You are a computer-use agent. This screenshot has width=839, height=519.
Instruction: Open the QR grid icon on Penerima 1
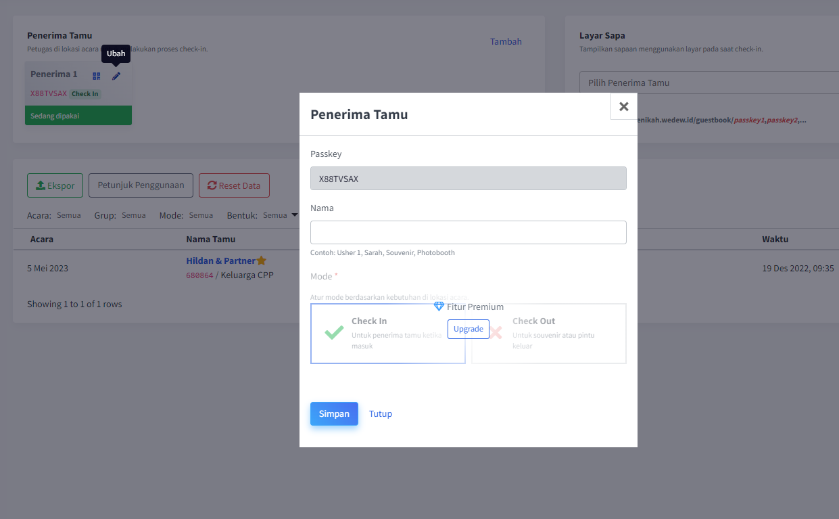point(97,76)
